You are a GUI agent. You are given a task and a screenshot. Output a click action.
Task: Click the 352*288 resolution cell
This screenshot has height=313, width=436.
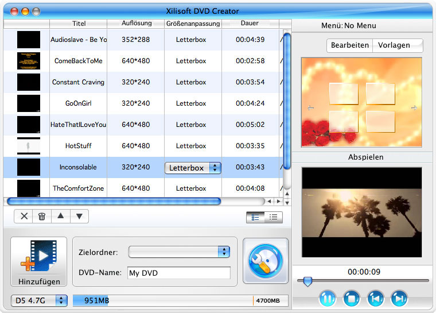(136, 40)
